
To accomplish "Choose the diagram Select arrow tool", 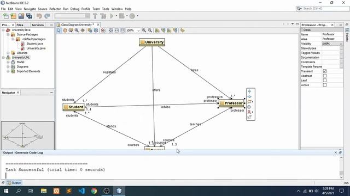I will 59,30.
